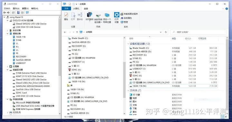Click 库 in the navigation pane
Screen dimensions: 232x122
[x=72, y=85]
